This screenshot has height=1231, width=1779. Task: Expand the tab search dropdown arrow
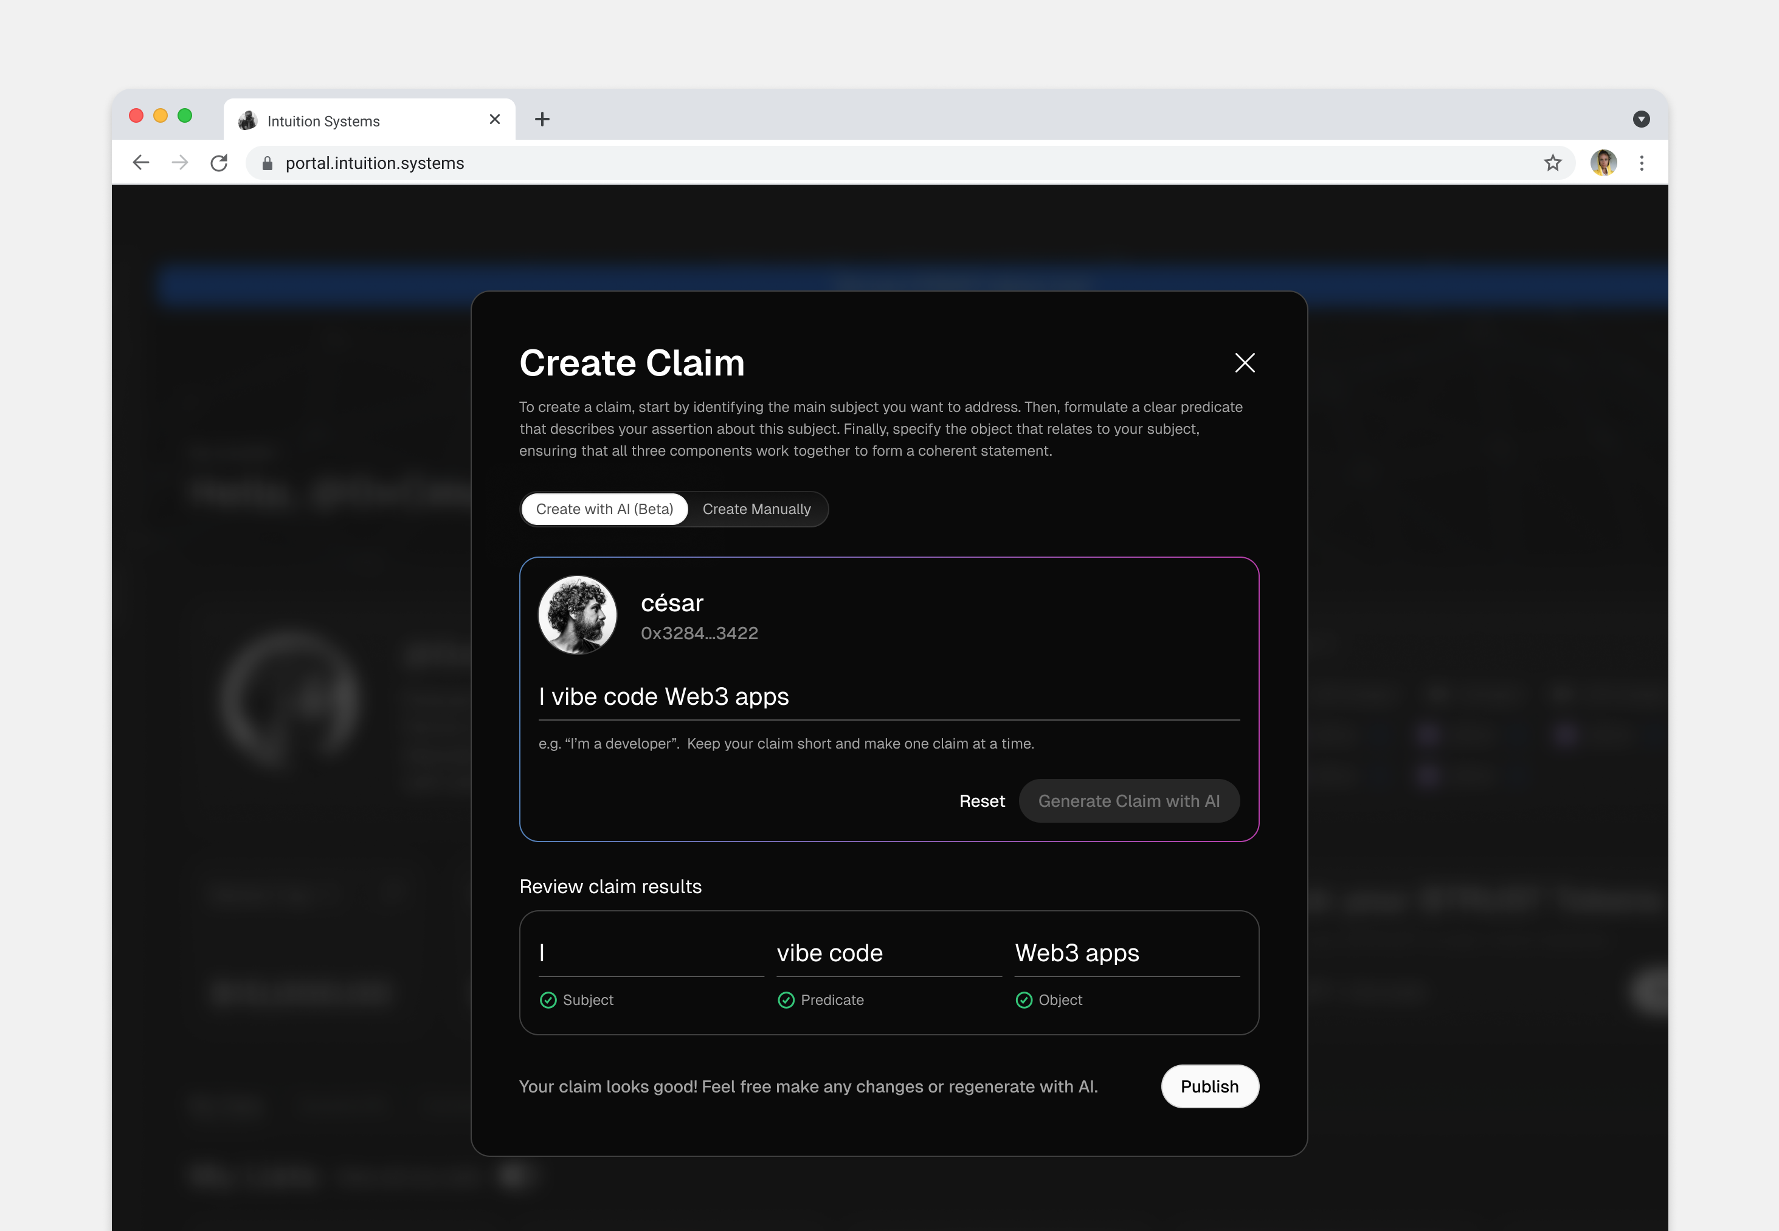(x=1641, y=118)
